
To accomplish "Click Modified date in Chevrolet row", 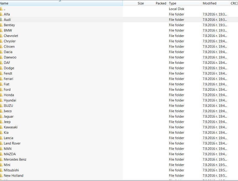I will (215, 36).
